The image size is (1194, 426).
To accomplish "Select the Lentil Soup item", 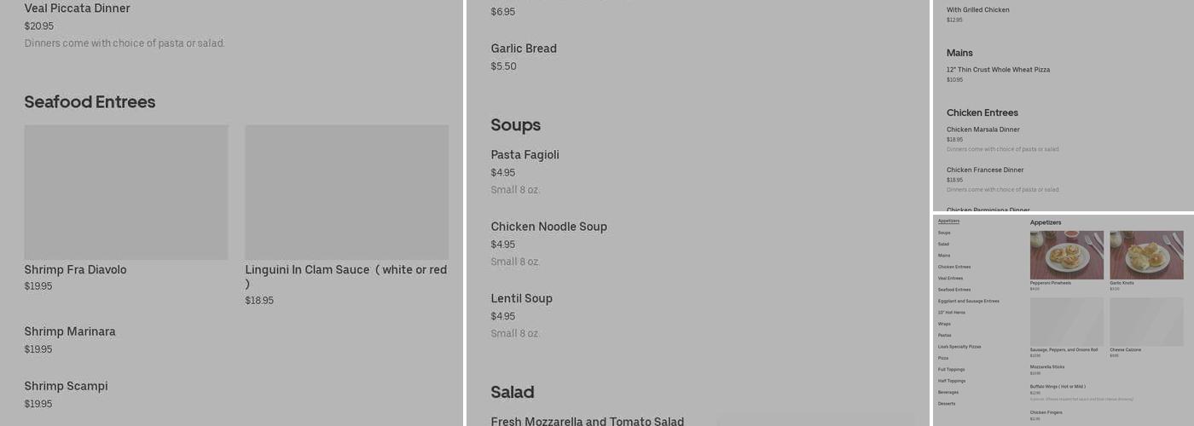I will pyautogui.click(x=521, y=298).
